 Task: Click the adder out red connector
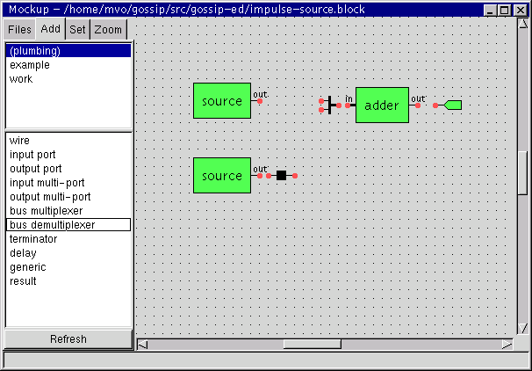pos(418,105)
